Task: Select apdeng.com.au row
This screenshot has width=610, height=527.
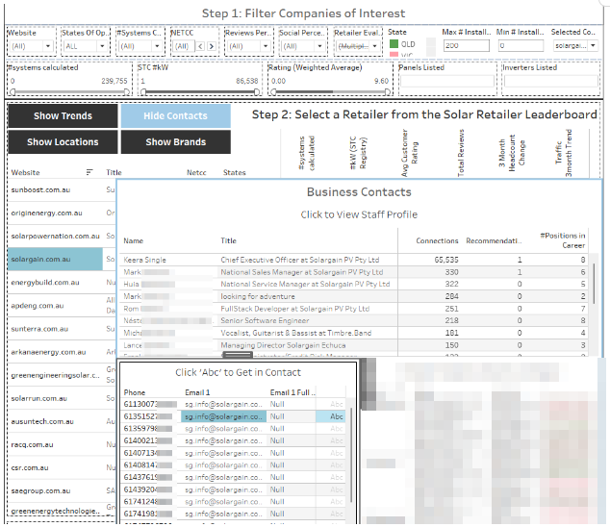Action: (38, 306)
